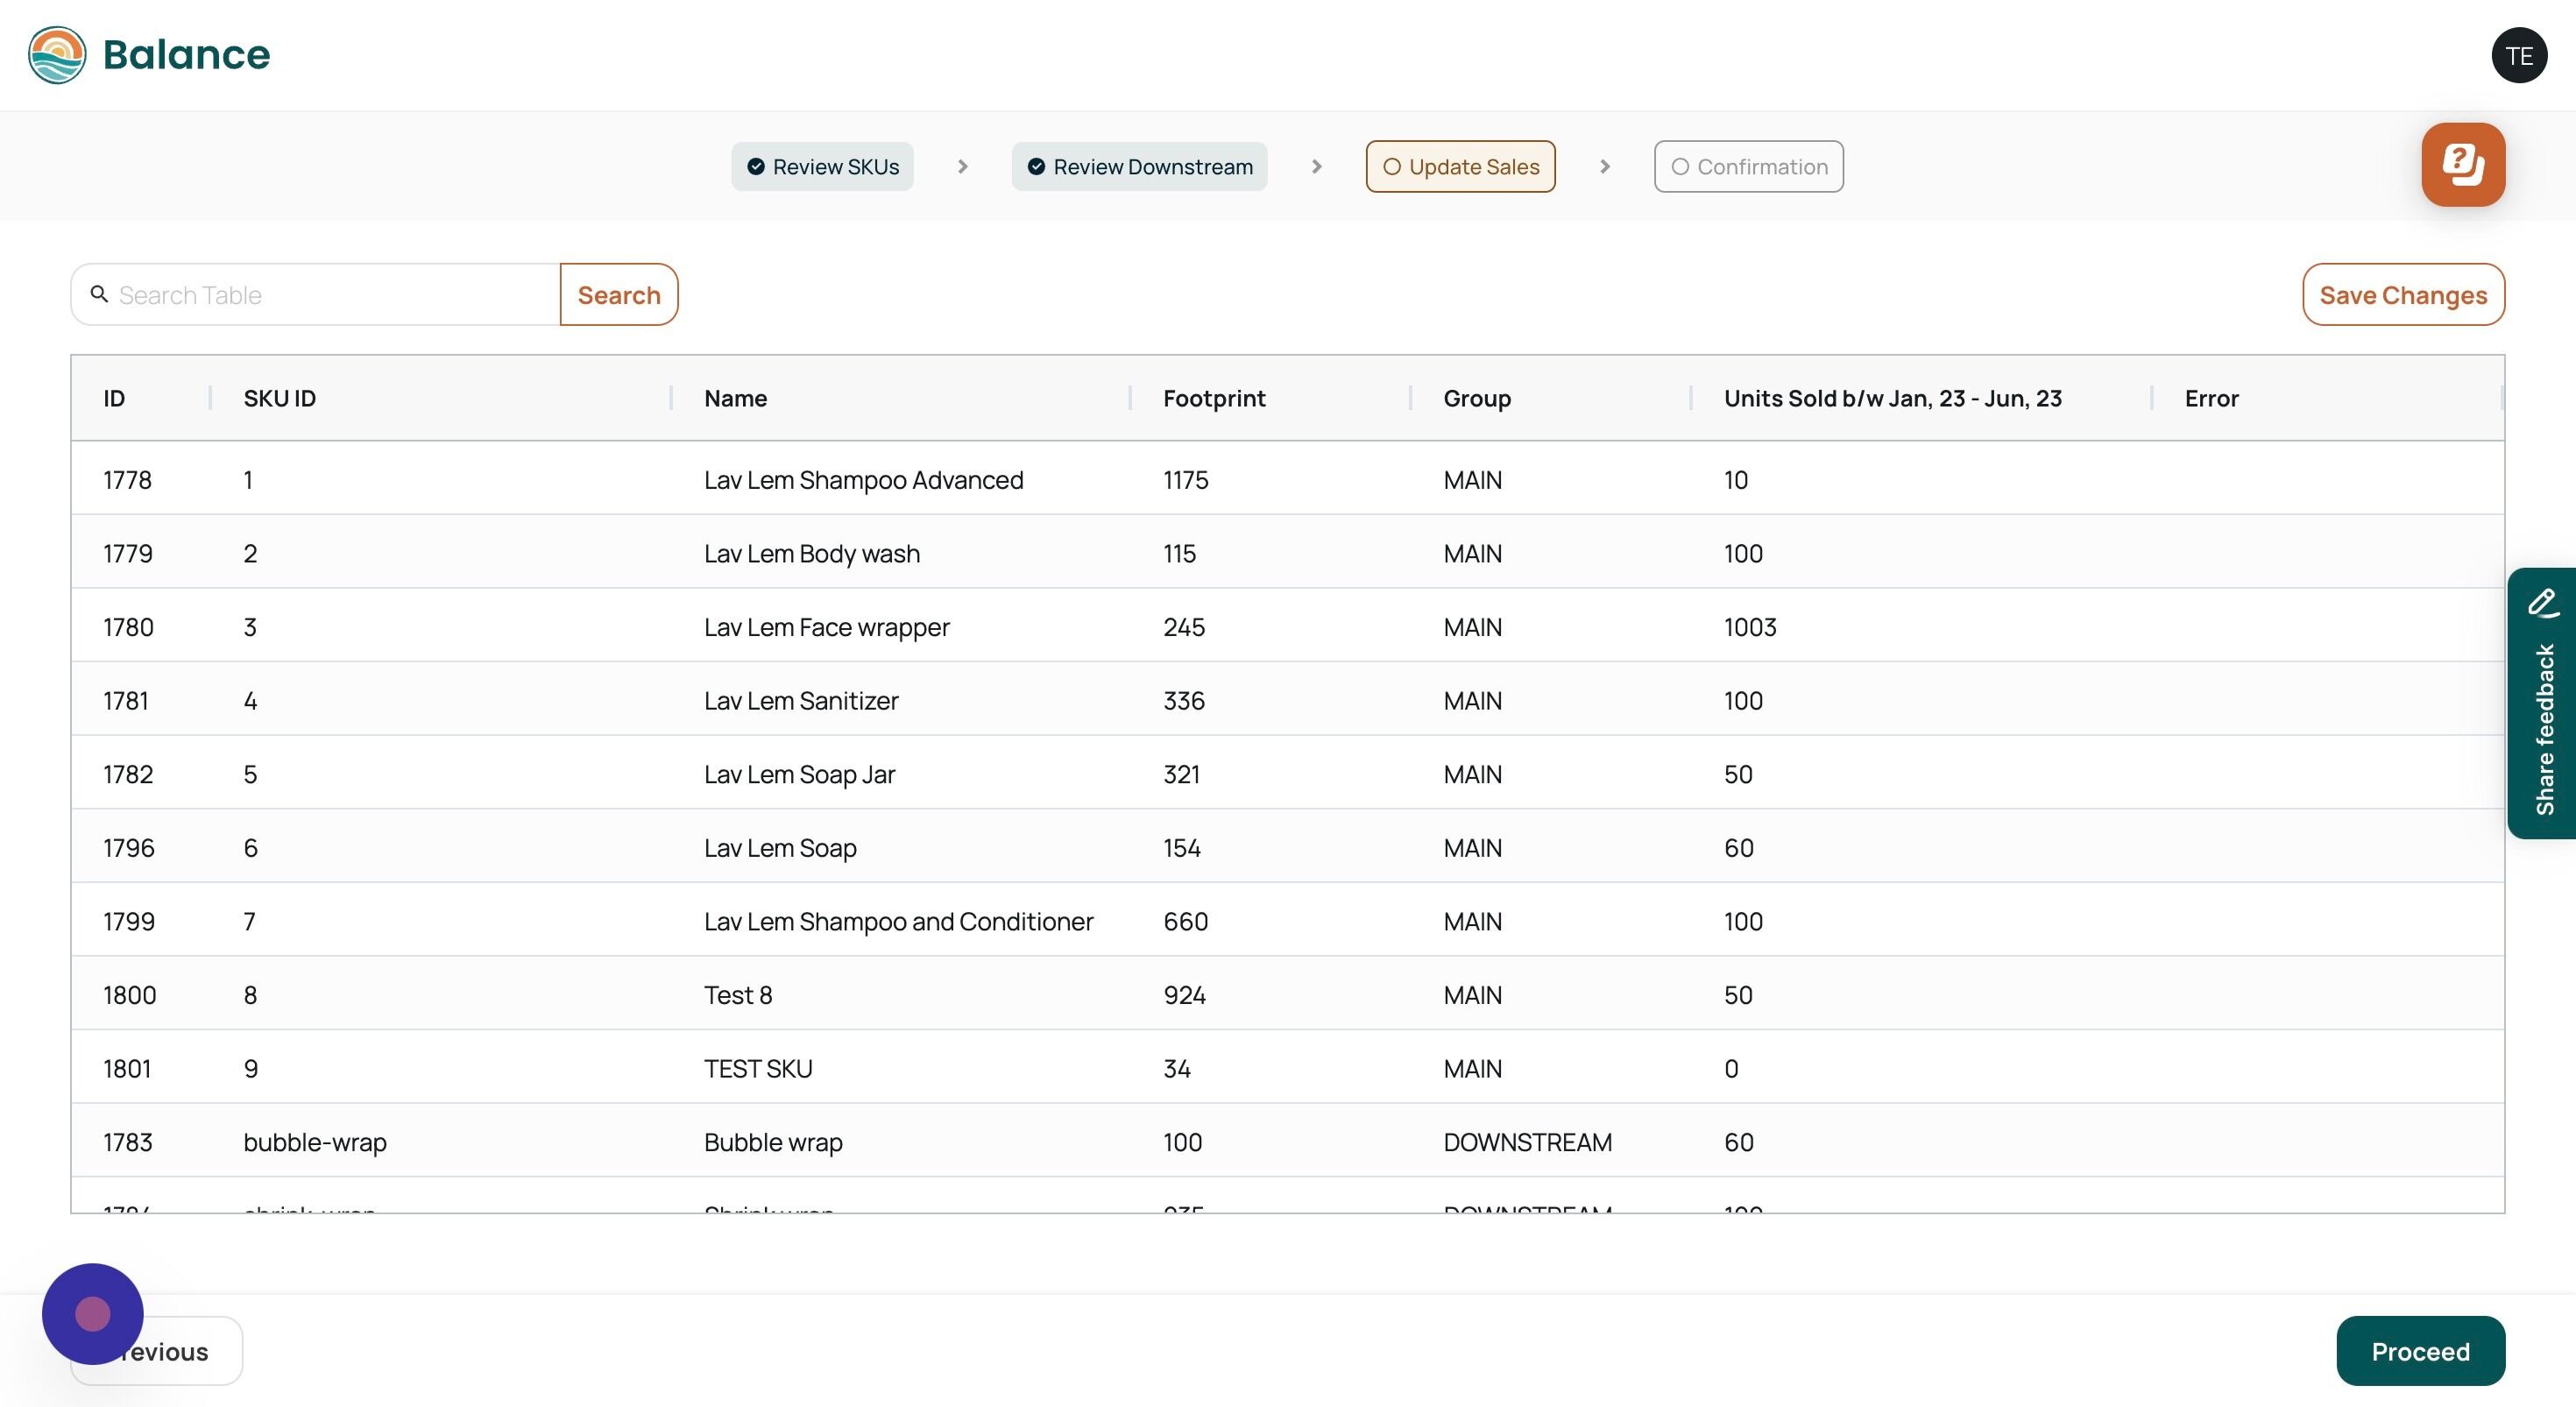Screen dimensions: 2576x1407
Task: Click the bubble-wrap SKU ID cell
Action: click(315, 1142)
